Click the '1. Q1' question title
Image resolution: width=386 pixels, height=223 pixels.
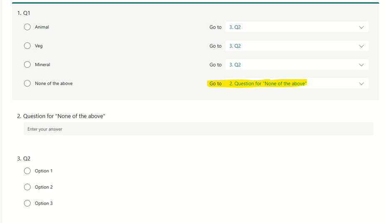[24, 13]
